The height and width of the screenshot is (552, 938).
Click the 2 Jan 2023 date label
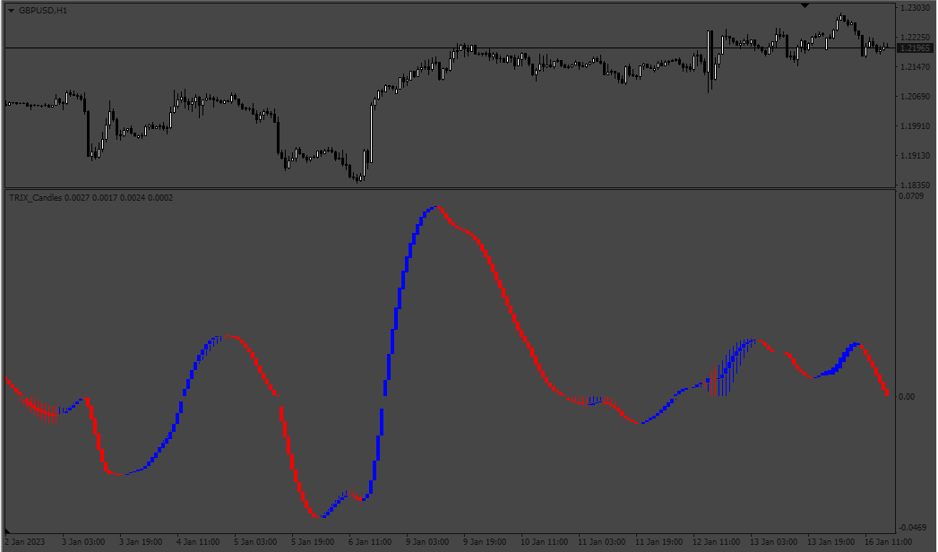point(24,542)
